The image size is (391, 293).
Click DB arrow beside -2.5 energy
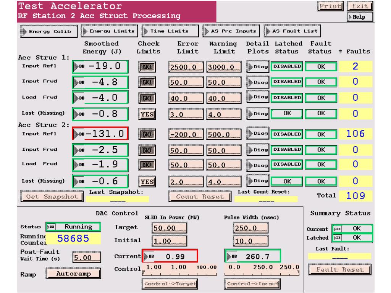pos(79,150)
